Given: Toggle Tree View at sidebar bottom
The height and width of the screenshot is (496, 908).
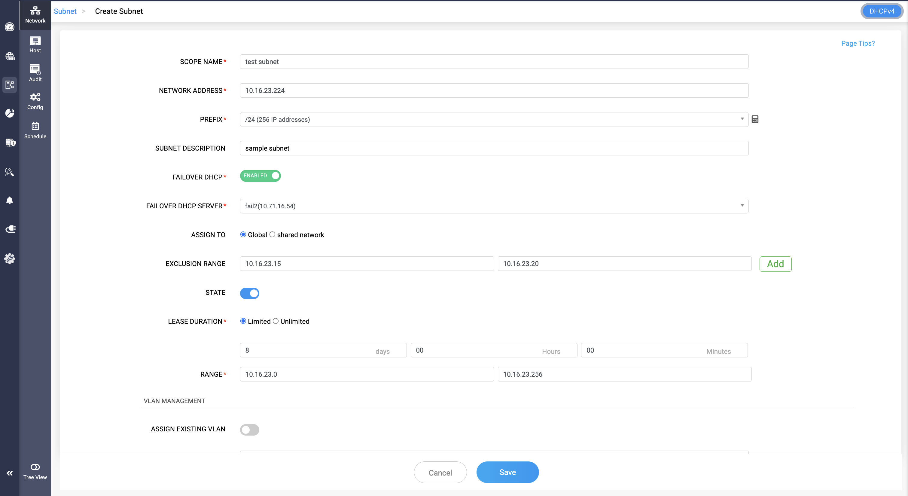Looking at the screenshot, I should pos(35,471).
